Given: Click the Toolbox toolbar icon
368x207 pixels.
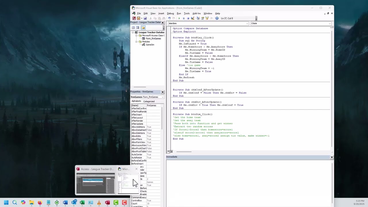Looking at the screenshot, I should pyautogui.click(x=211, y=18).
